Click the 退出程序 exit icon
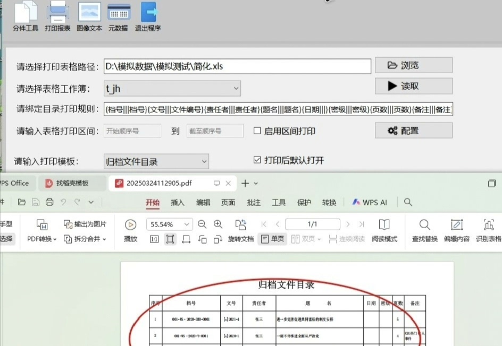The height and width of the screenshot is (346, 502). coord(148,13)
